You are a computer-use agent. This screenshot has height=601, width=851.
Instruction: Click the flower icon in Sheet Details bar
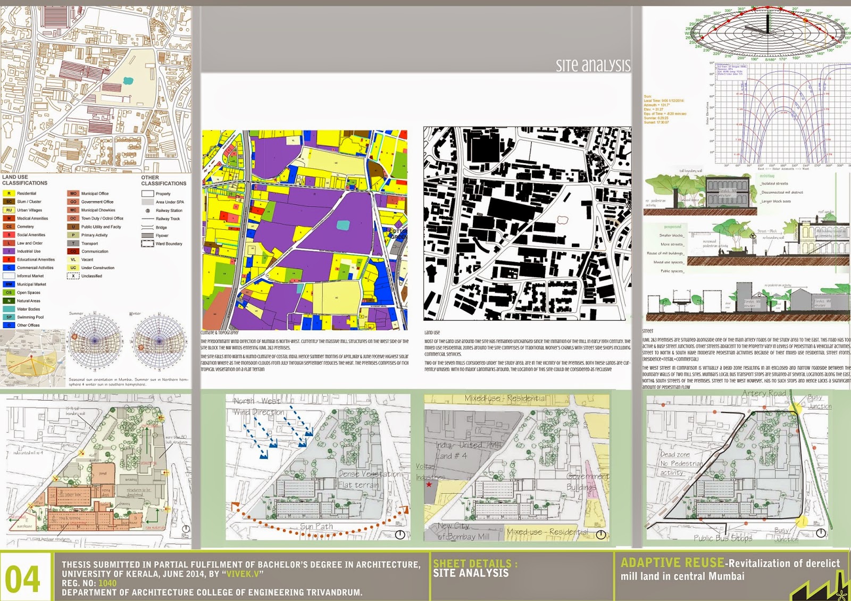pos(841,595)
